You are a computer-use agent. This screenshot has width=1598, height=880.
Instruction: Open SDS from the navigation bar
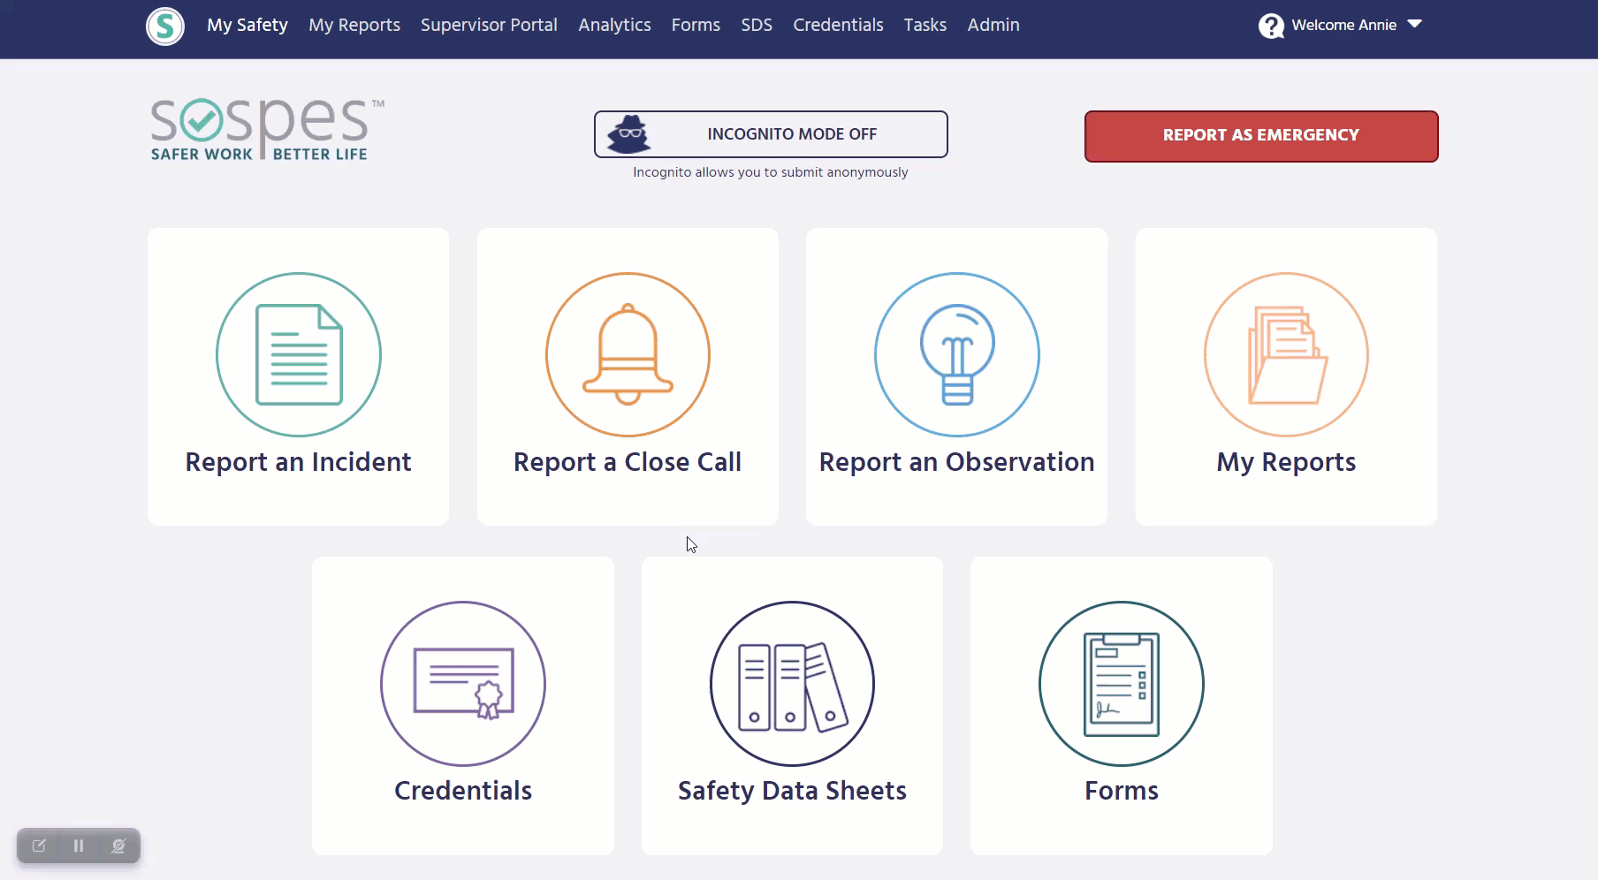click(757, 26)
